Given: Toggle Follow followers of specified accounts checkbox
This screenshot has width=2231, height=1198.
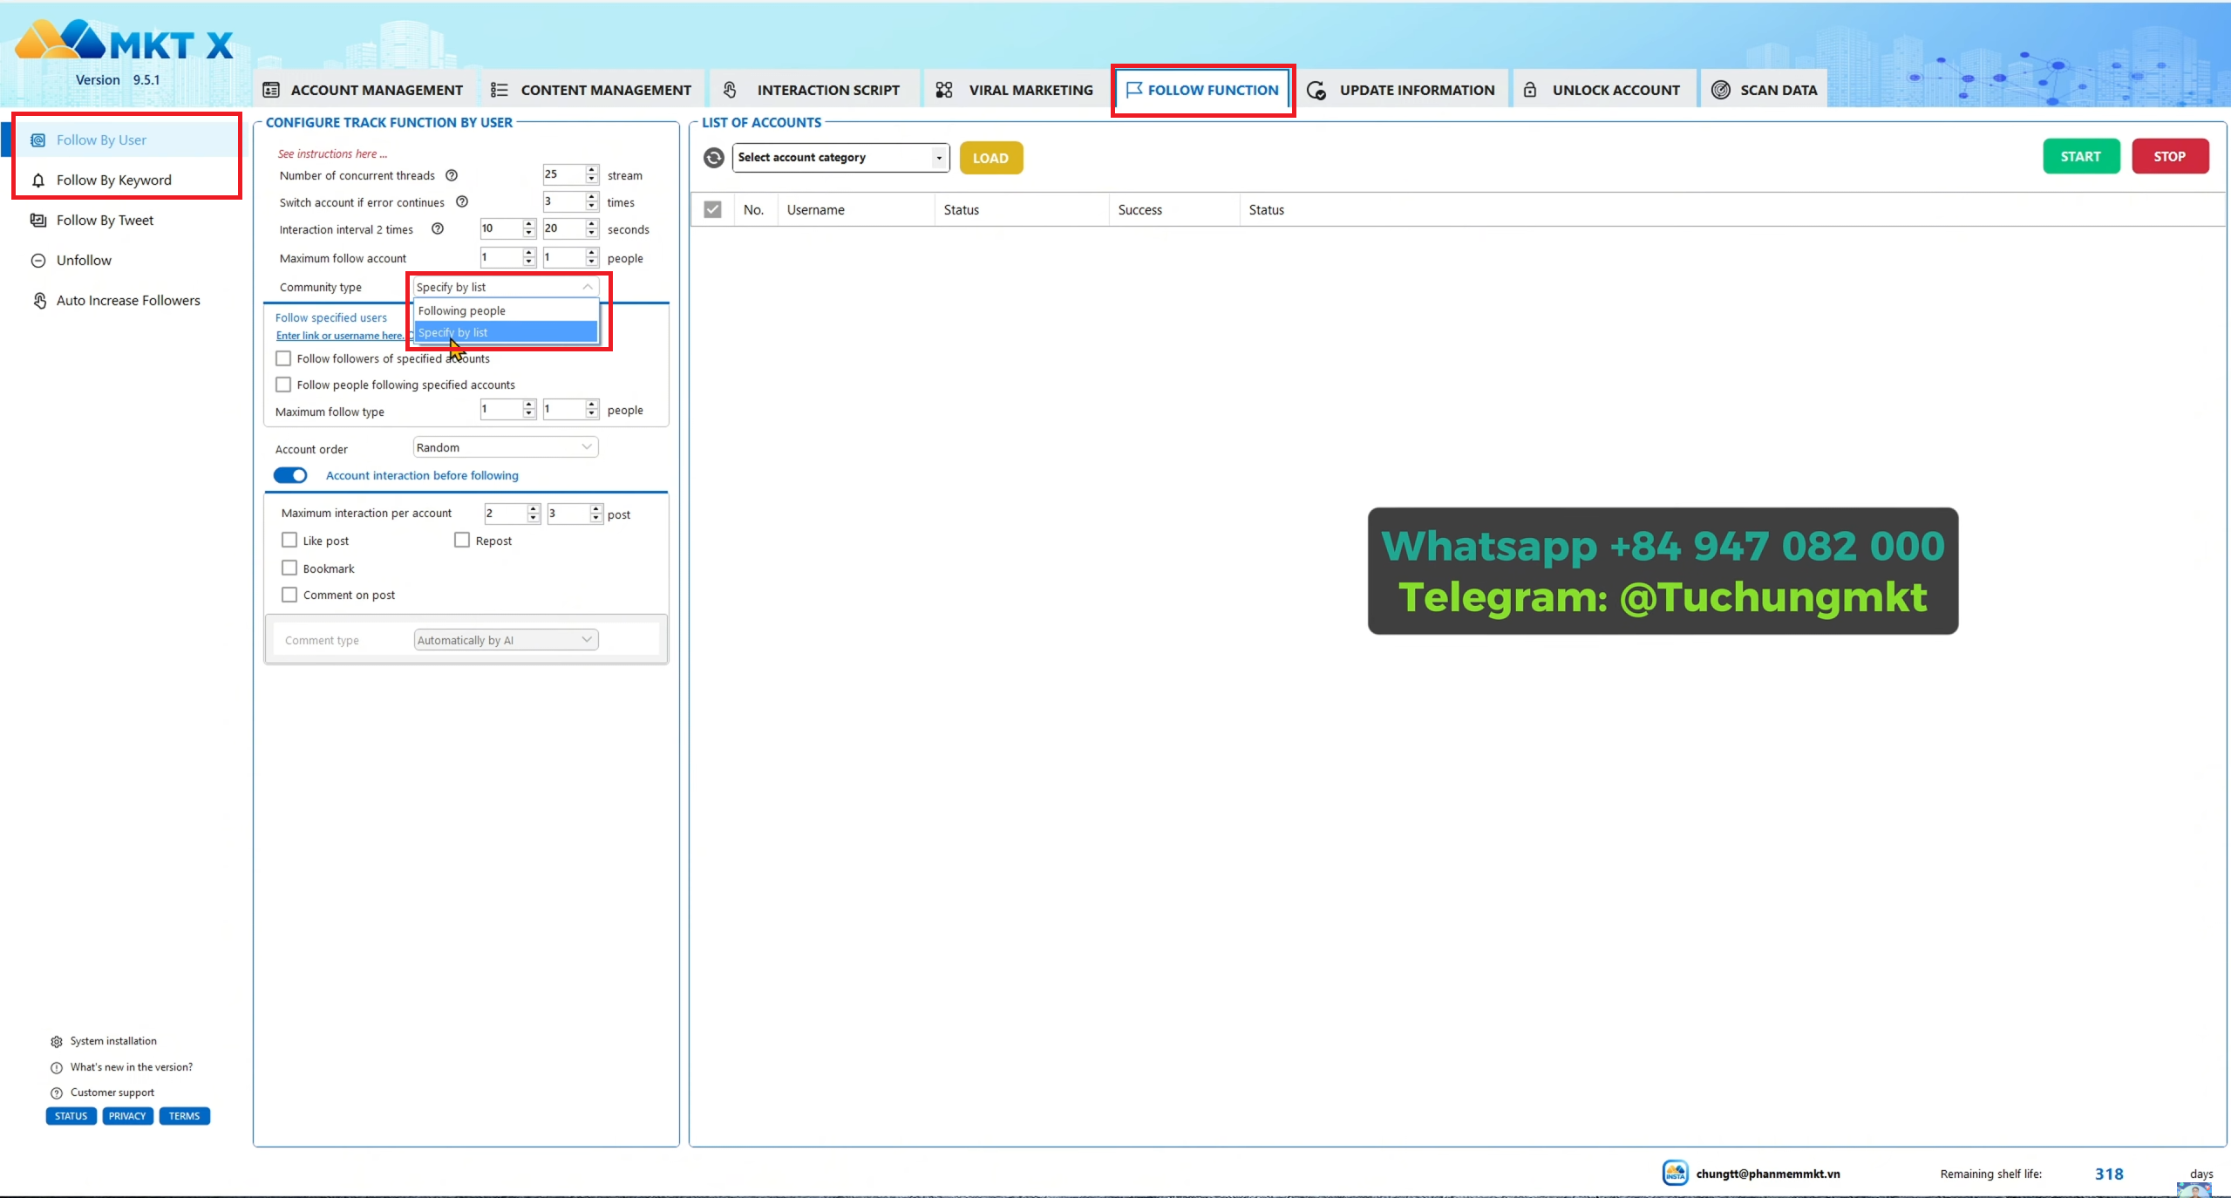Looking at the screenshot, I should coord(283,358).
